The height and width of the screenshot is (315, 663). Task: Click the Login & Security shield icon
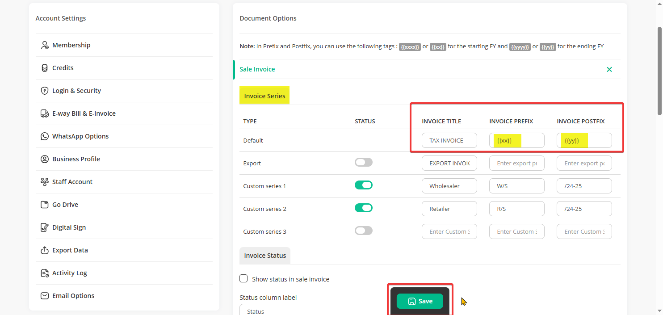pos(45,91)
